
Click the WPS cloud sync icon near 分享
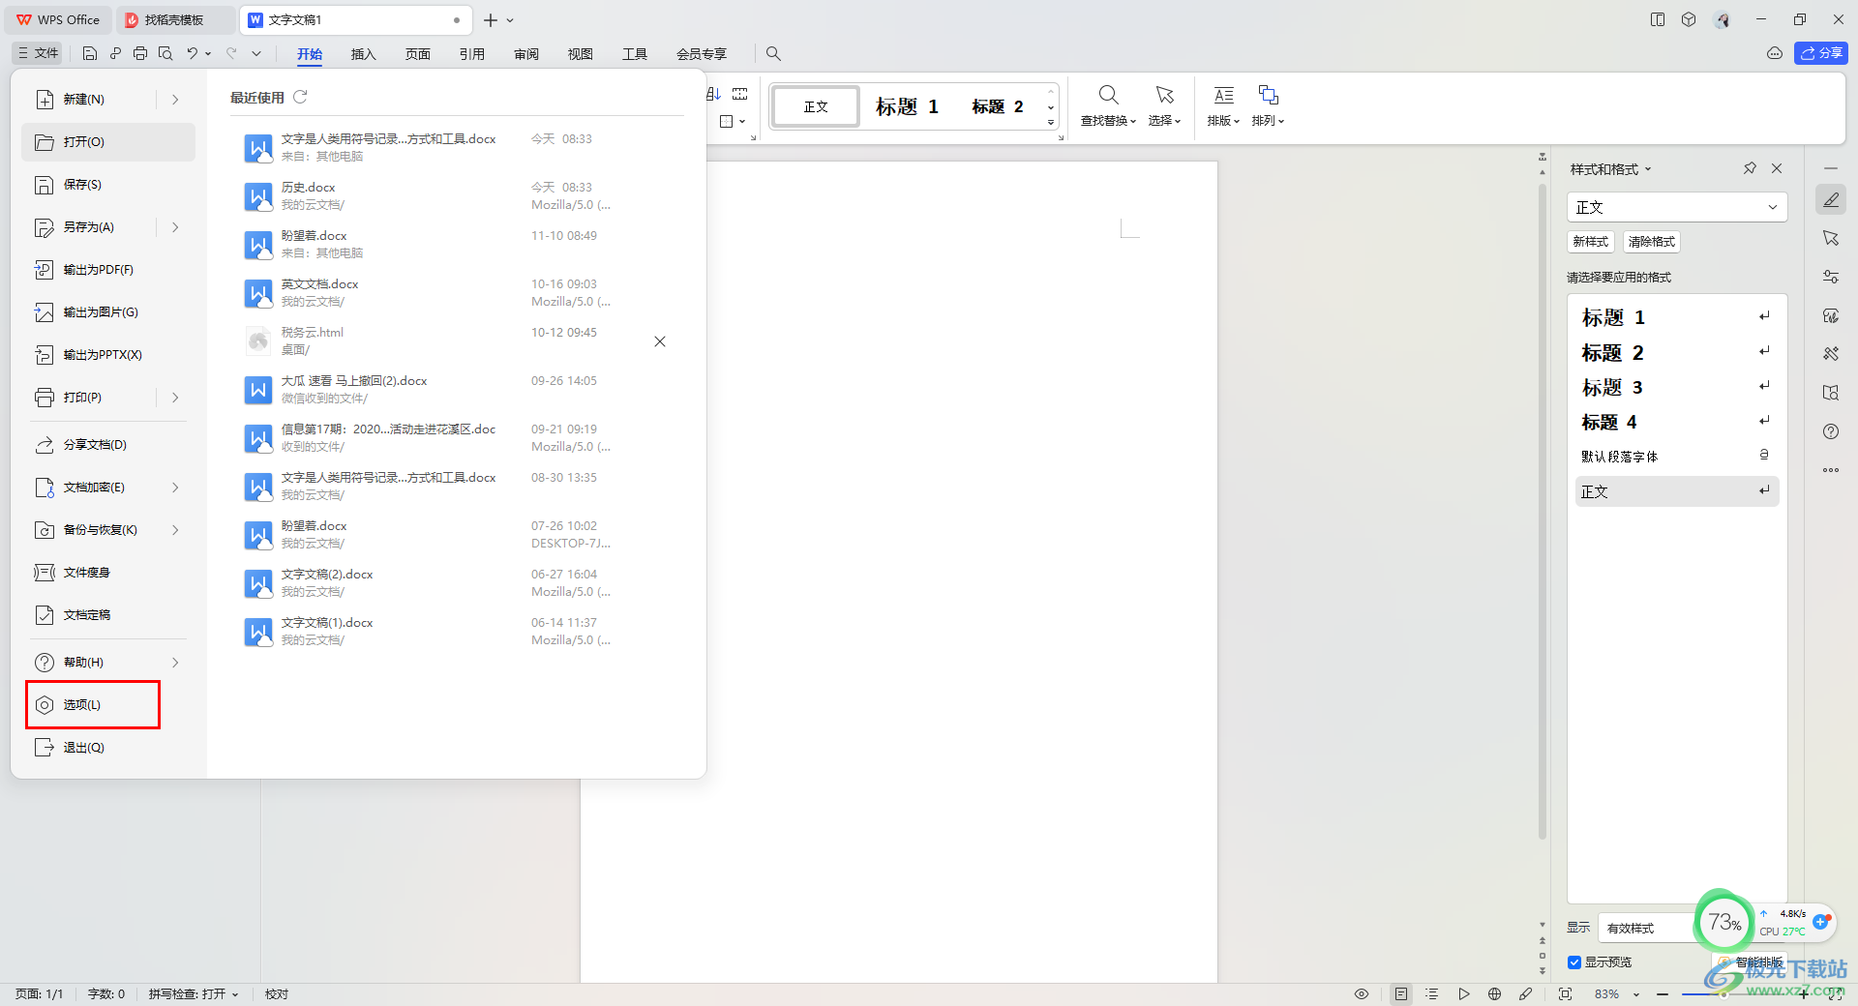pos(1775,53)
